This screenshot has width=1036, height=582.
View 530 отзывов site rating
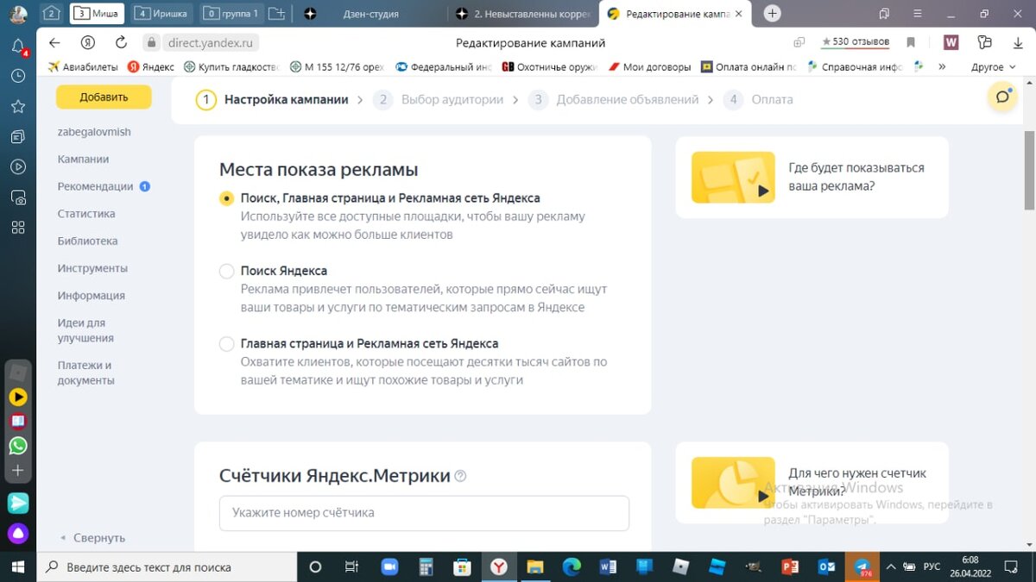855,42
